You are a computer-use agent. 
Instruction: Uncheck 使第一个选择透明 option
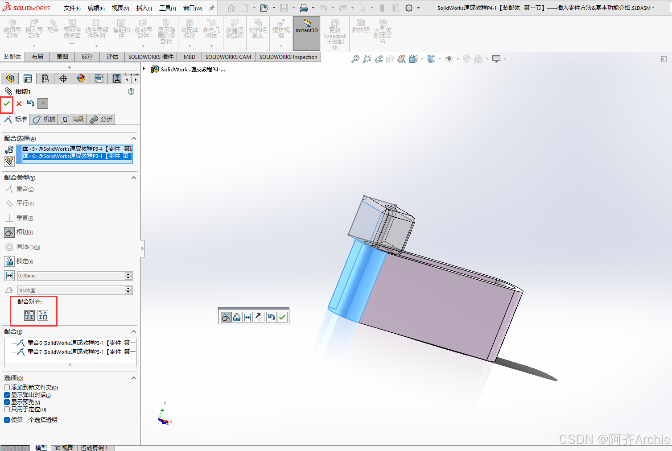click(x=7, y=420)
